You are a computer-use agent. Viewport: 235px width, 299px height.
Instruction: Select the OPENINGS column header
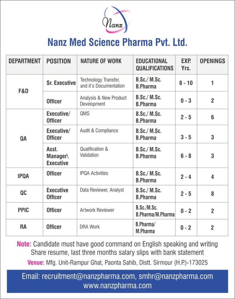pos(212,61)
